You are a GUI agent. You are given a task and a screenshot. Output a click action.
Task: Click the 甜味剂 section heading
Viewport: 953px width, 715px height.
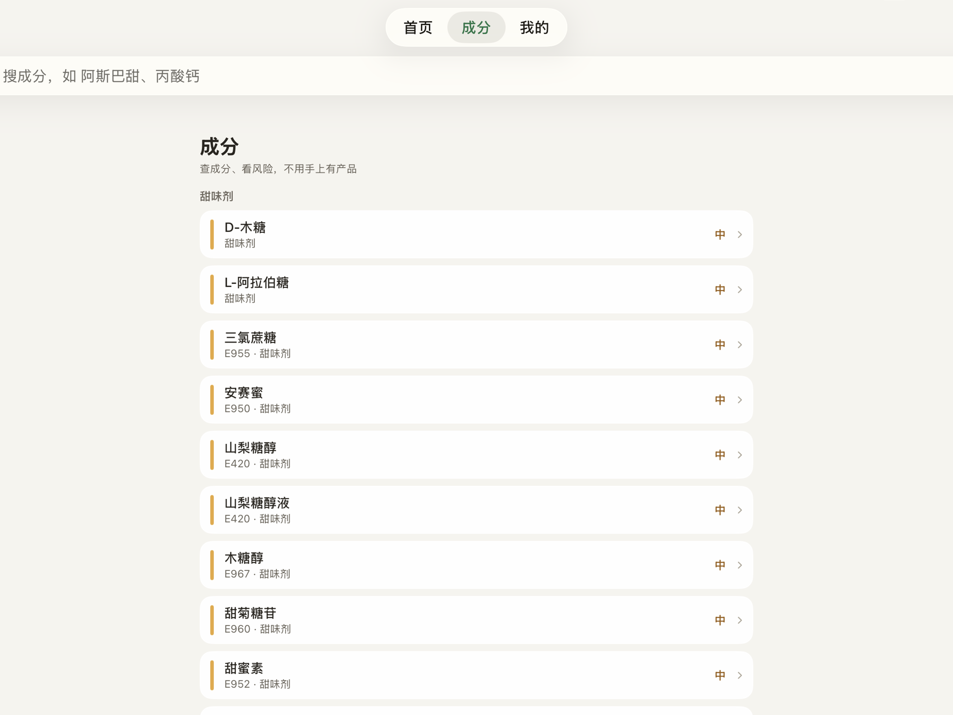(216, 196)
